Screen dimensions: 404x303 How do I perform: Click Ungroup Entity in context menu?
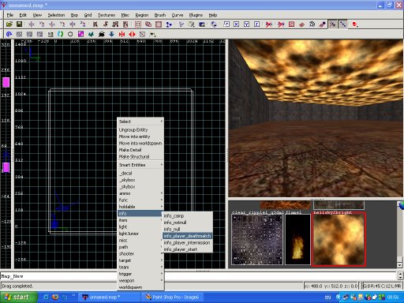pos(140,130)
